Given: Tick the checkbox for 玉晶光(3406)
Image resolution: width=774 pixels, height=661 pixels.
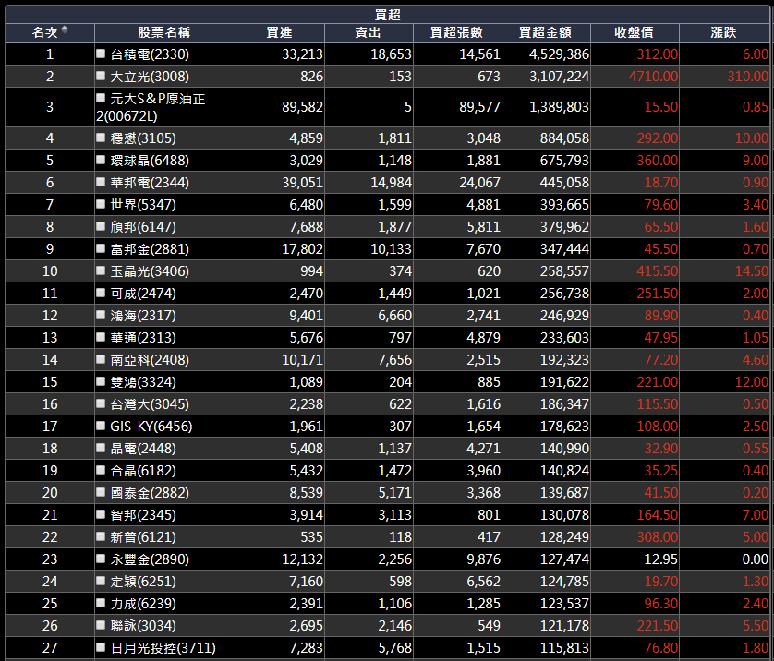Looking at the screenshot, I should click(x=101, y=270).
